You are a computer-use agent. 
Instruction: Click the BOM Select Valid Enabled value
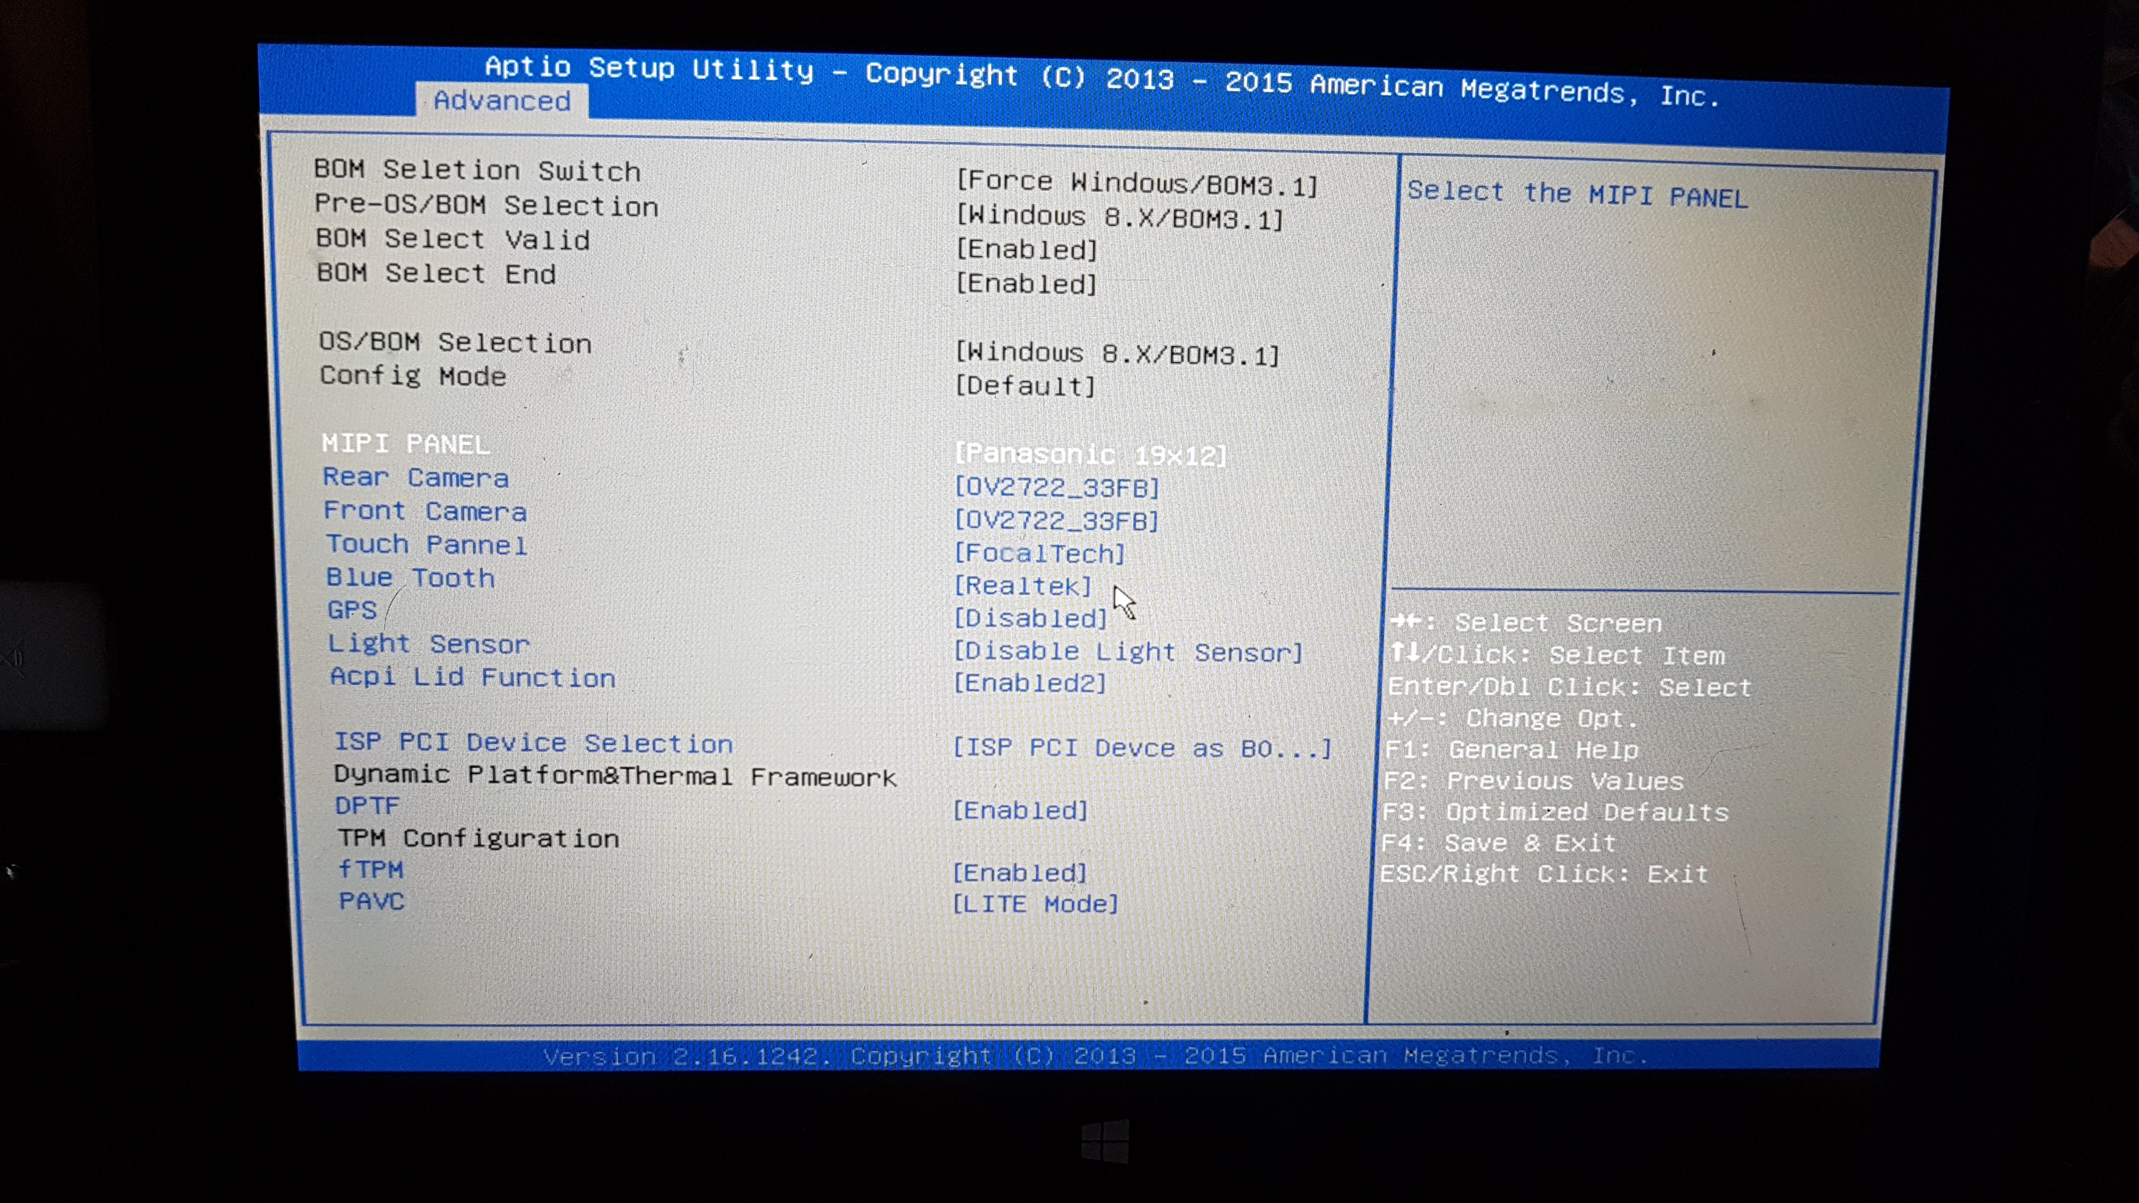[x=1027, y=250]
